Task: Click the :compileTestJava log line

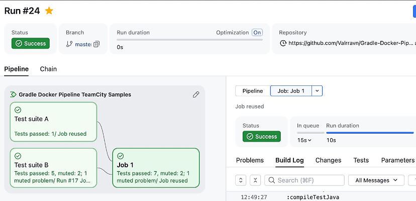Action: click(x=313, y=197)
